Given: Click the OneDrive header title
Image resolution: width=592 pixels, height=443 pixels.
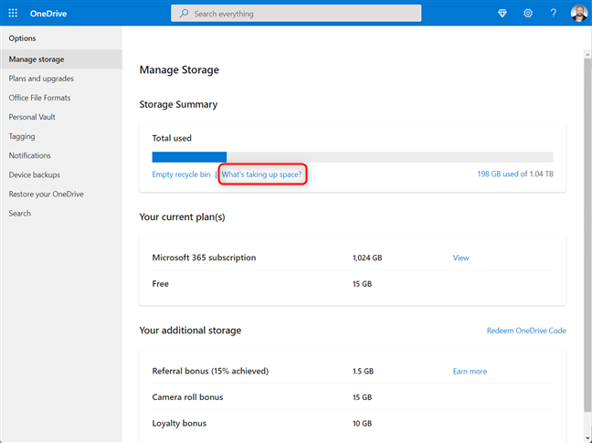Looking at the screenshot, I should point(48,14).
